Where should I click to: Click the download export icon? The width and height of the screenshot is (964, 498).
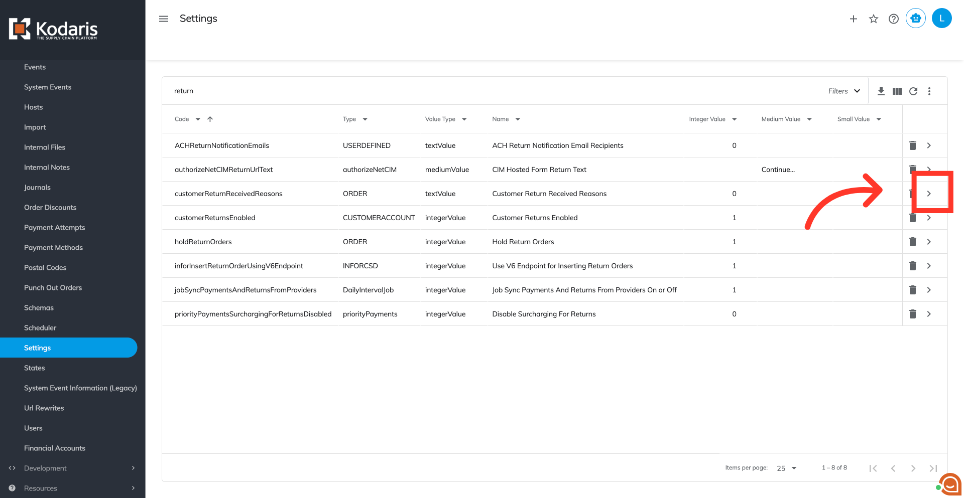[x=881, y=91]
